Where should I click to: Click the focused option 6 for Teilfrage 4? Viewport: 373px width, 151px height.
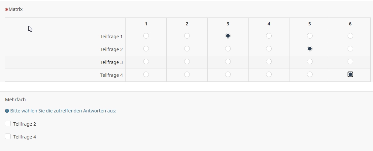tap(350, 75)
